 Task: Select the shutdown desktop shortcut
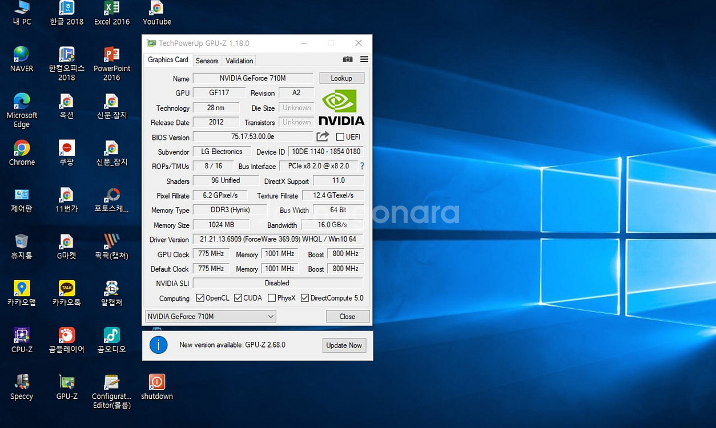(x=157, y=387)
